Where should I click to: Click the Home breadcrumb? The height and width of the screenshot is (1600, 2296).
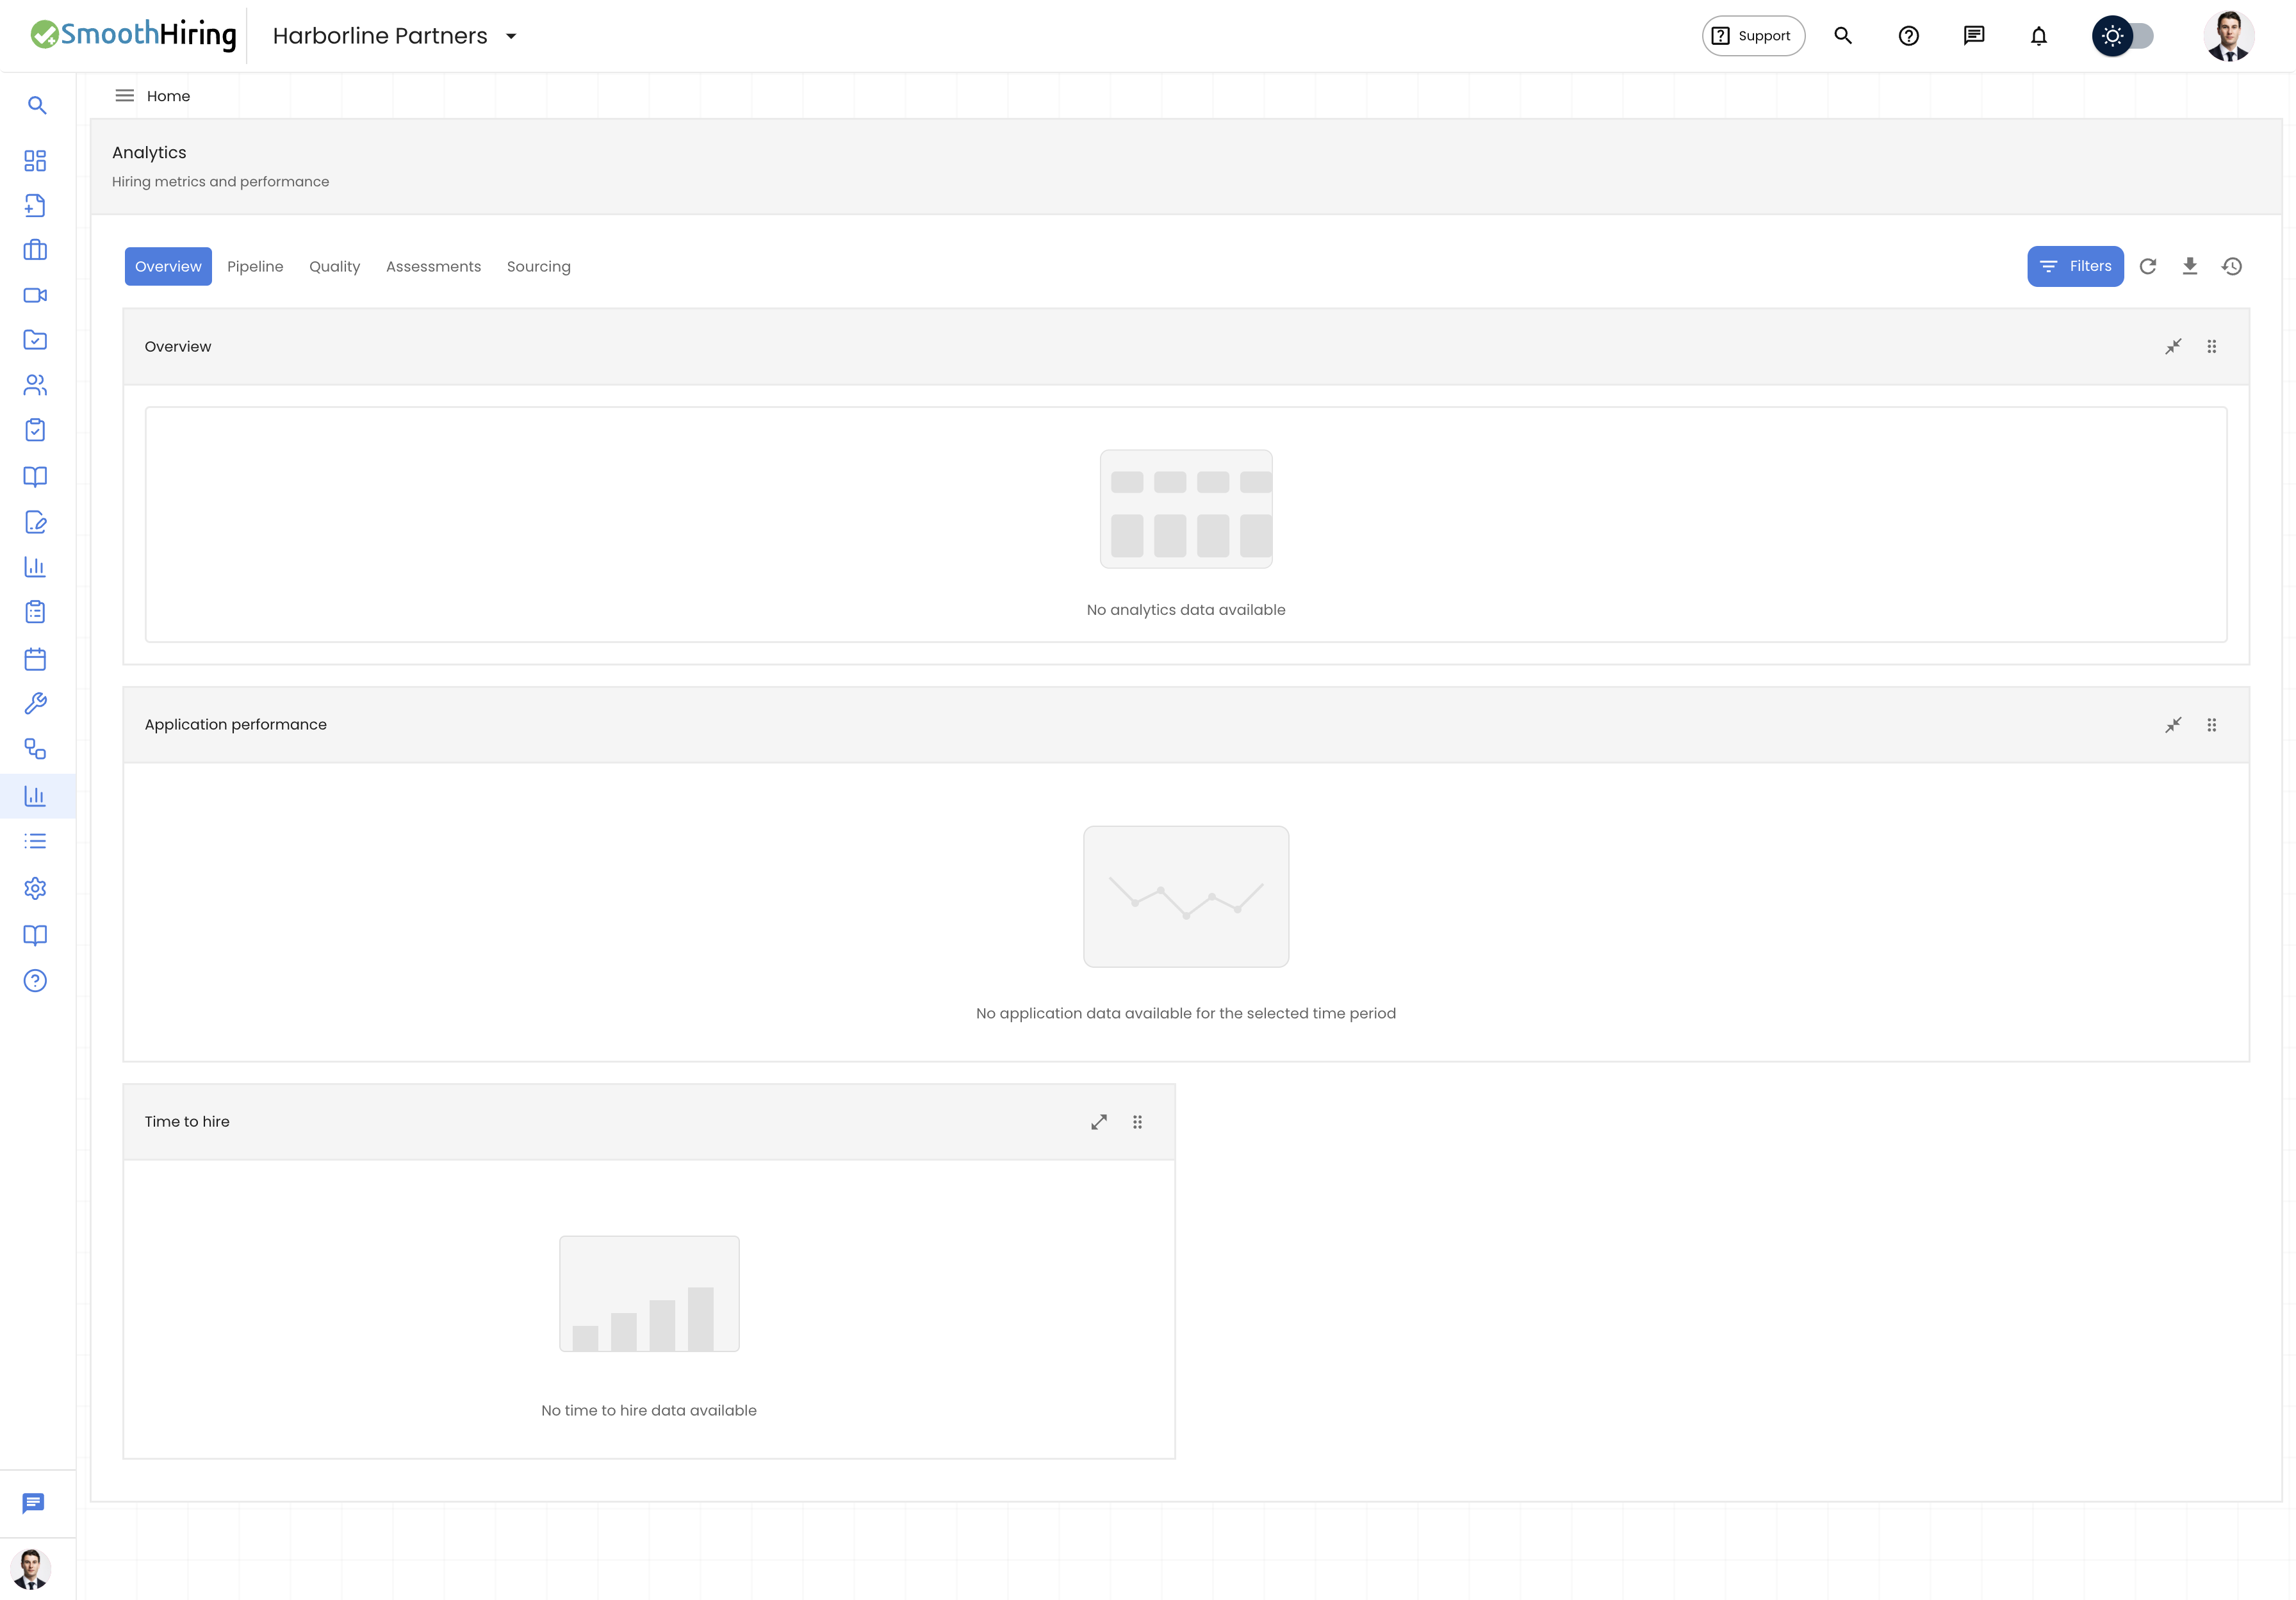[x=168, y=96]
